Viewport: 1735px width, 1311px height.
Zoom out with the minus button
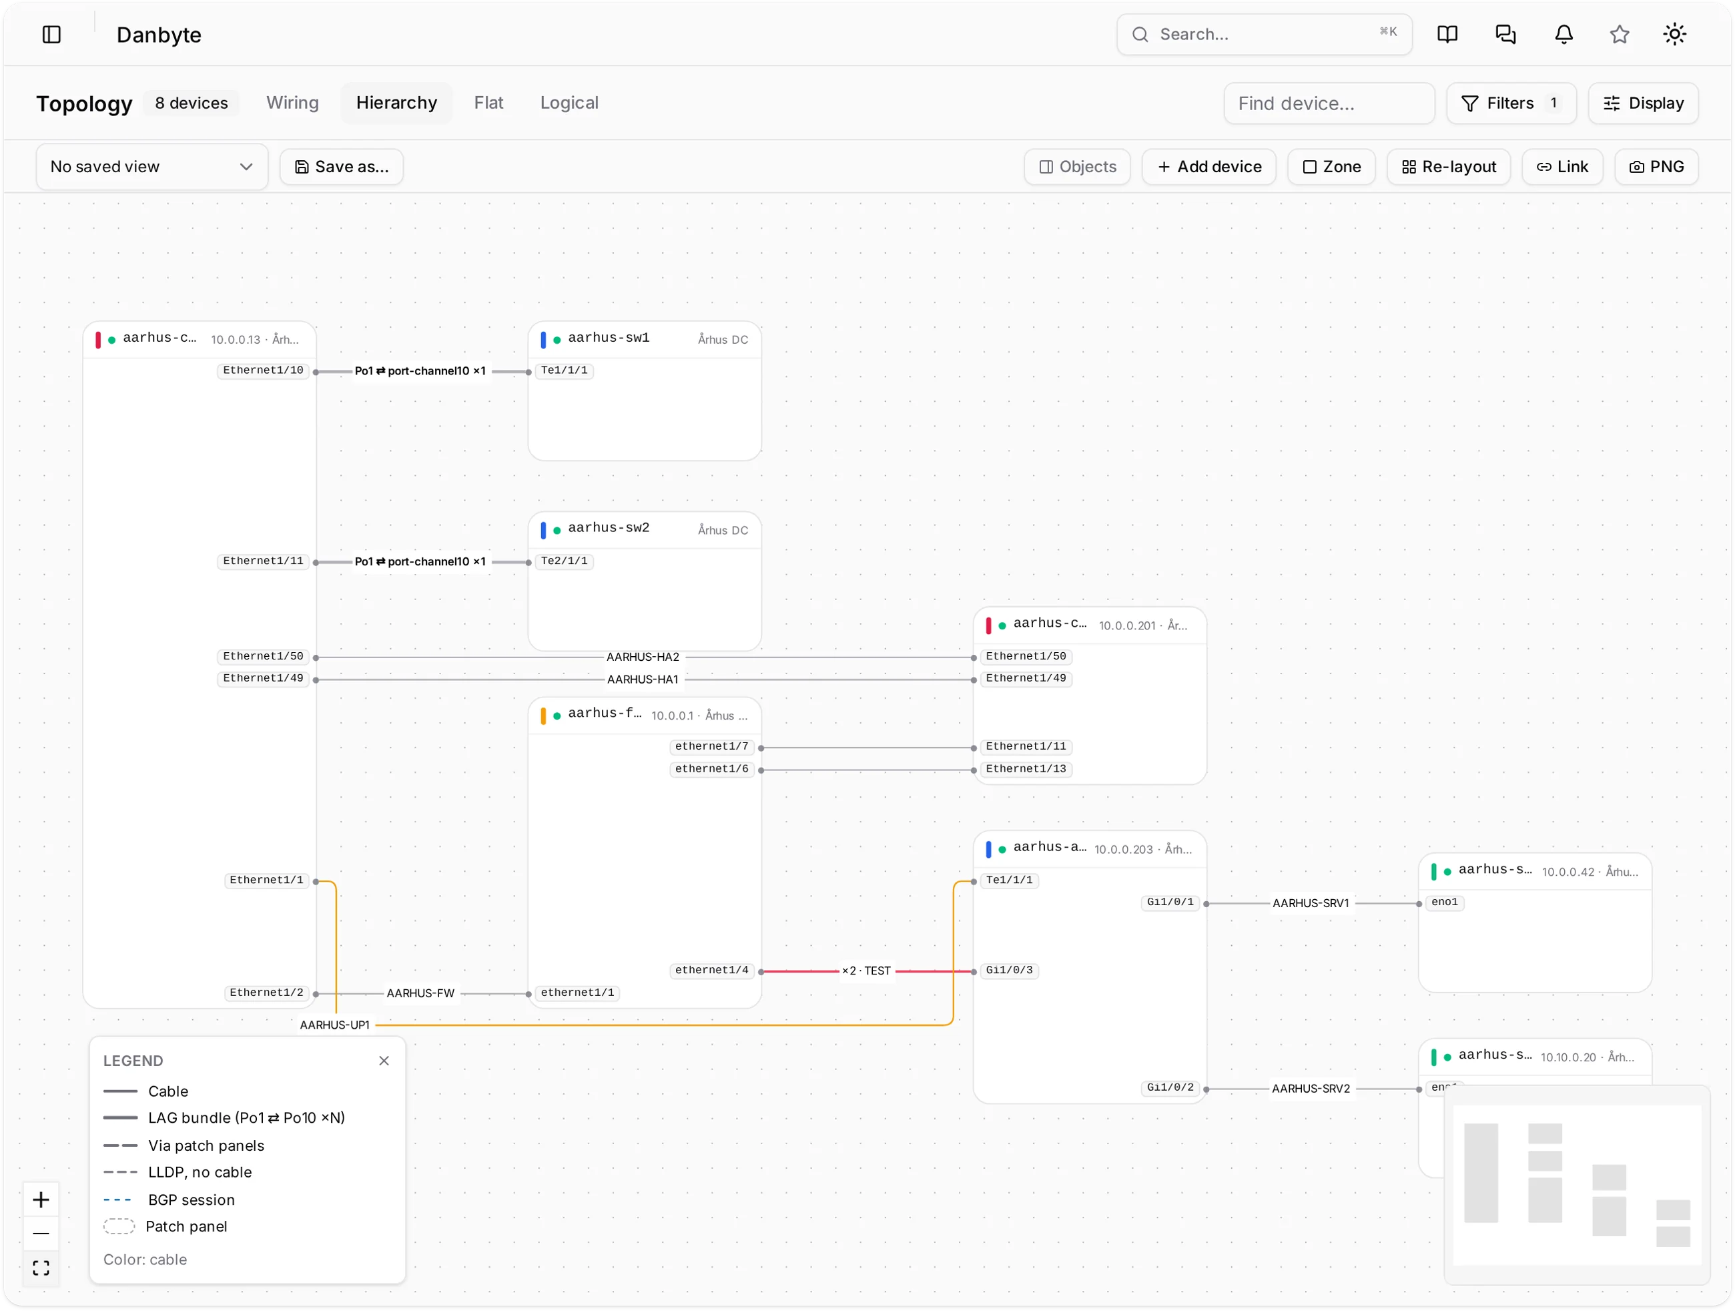tap(41, 1234)
